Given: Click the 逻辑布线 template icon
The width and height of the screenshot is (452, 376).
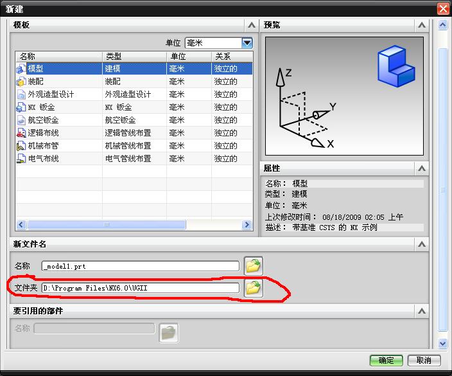Looking at the screenshot, I should [x=21, y=133].
